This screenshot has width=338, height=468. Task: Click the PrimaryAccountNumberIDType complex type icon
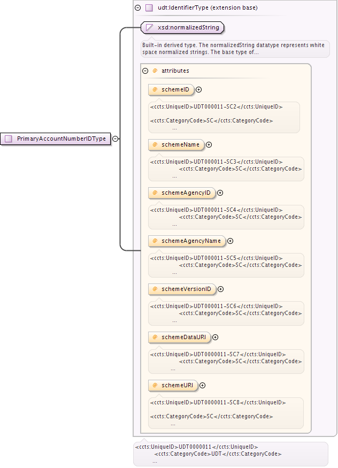point(9,139)
